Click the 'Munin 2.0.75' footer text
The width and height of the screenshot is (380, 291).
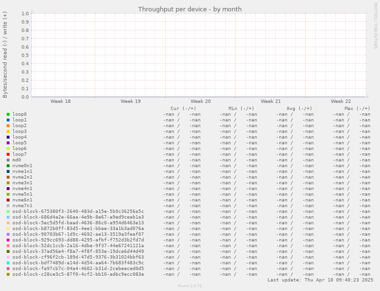pyautogui.click(x=190, y=286)
